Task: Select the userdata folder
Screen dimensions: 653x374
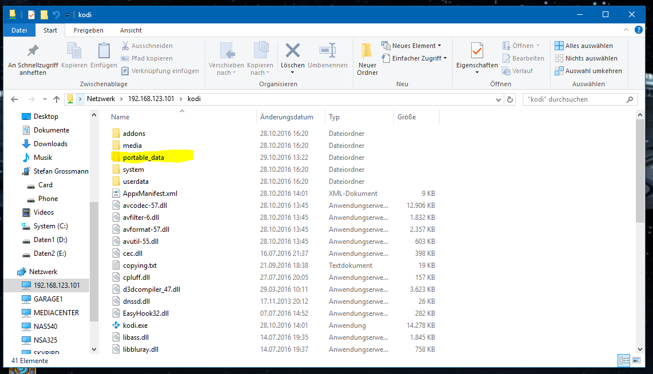Action: 136,182
